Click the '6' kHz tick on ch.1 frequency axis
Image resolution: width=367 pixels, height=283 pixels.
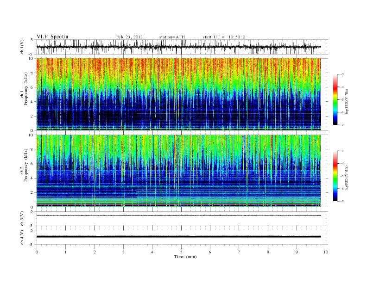coord(32,87)
